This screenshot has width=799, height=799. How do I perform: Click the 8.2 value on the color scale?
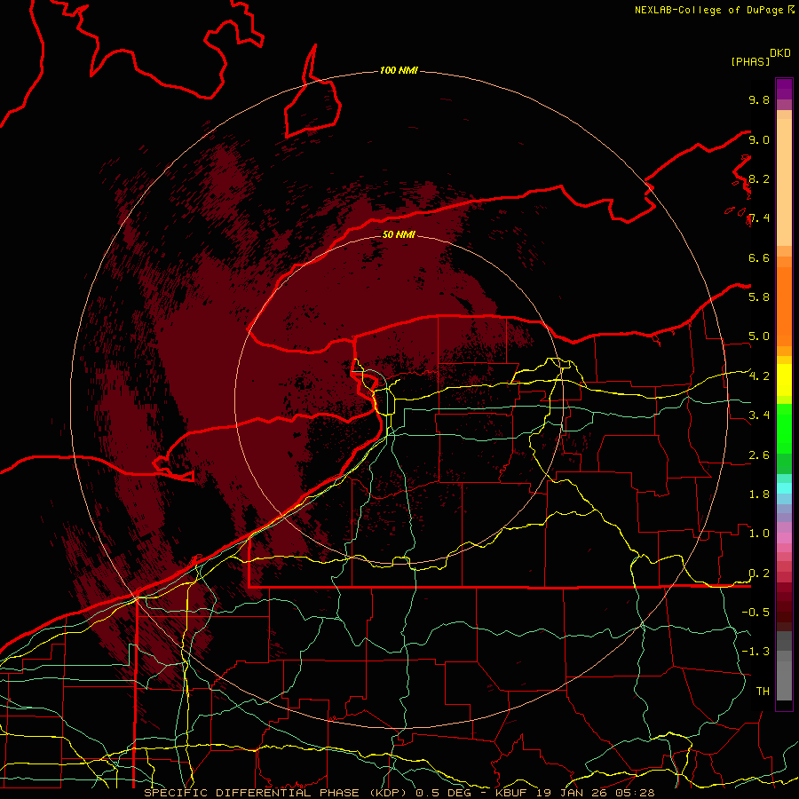point(759,178)
